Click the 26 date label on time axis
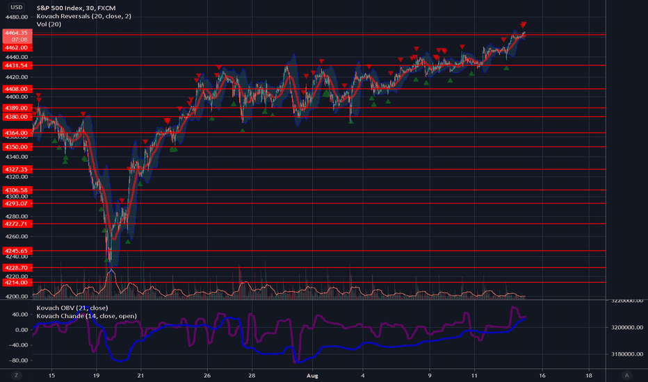 [207, 375]
